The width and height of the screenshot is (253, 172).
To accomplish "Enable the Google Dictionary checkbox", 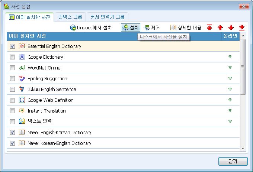I will [x=12, y=57].
